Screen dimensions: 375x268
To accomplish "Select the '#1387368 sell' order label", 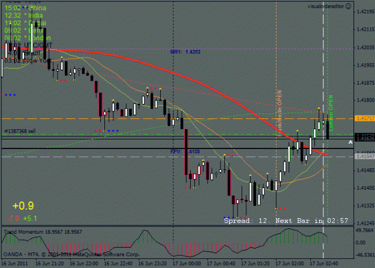I will [20, 131].
